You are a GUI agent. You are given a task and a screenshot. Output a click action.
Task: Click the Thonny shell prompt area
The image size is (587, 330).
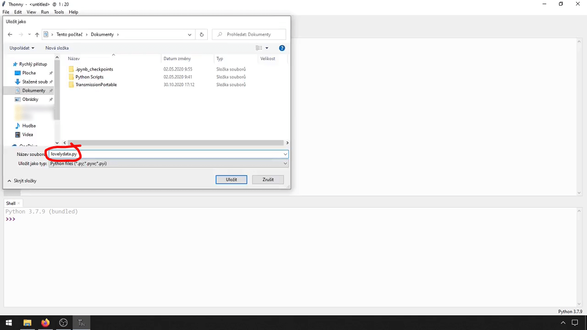click(x=289, y=257)
